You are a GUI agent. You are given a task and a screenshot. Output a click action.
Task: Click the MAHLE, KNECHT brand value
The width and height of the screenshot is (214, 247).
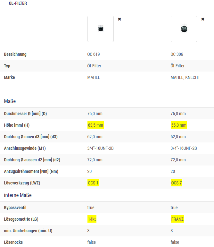tap(185, 78)
